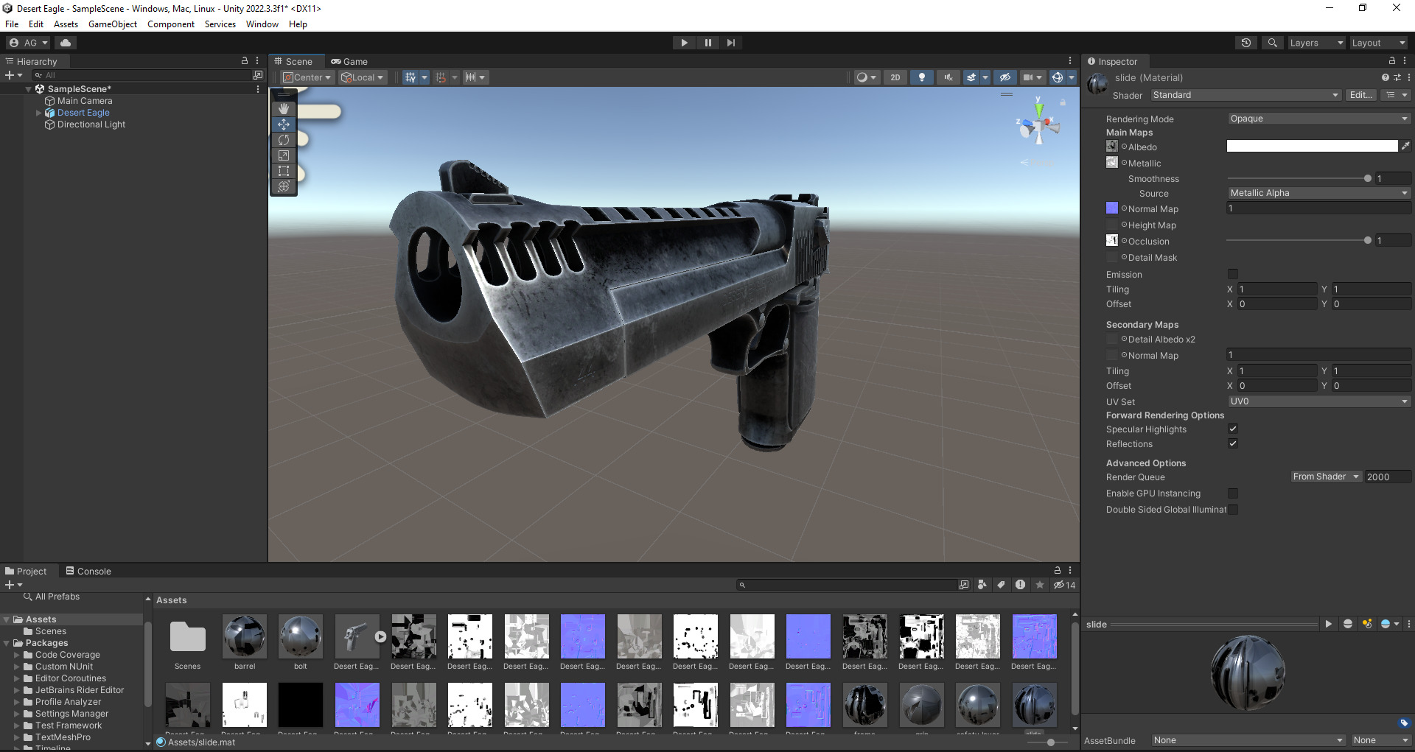This screenshot has width=1415, height=752.
Task: Open the AG account dropdown
Action: [28, 43]
